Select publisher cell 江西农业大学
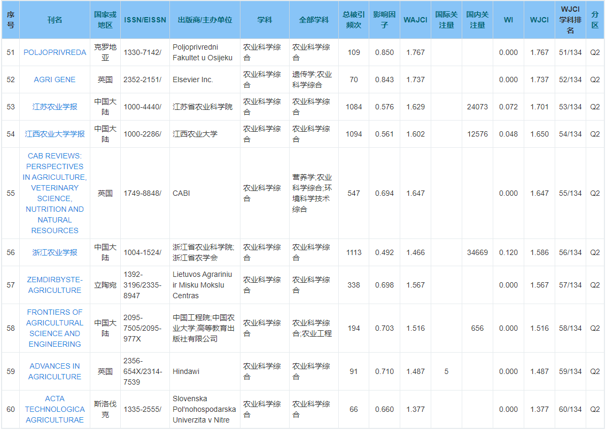 tap(205, 134)
